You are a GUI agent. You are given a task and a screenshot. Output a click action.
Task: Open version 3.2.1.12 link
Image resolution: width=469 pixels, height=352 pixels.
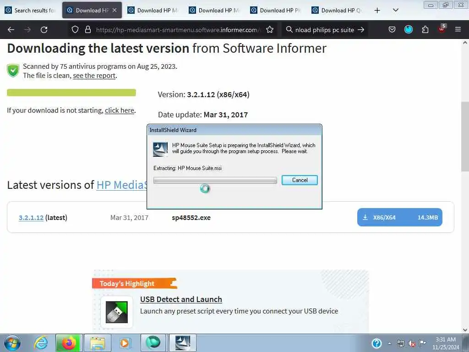[31, 218]
